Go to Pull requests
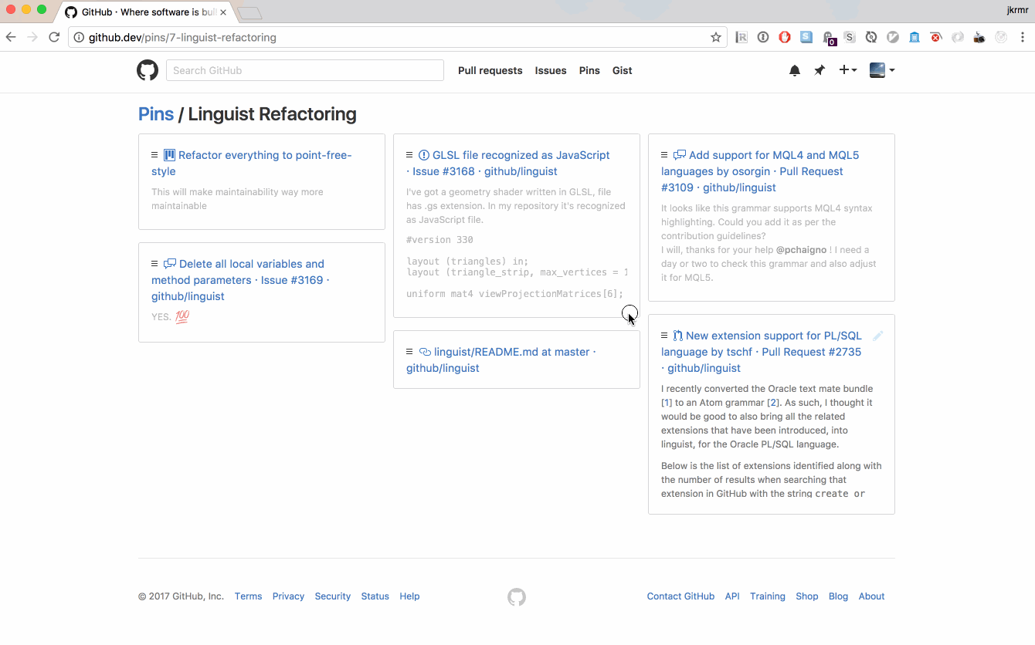Viewport: 1035px width, 645px height. click(490, 70)
